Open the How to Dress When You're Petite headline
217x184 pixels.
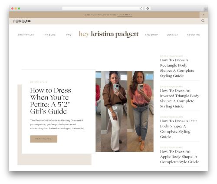click(50, 101)
